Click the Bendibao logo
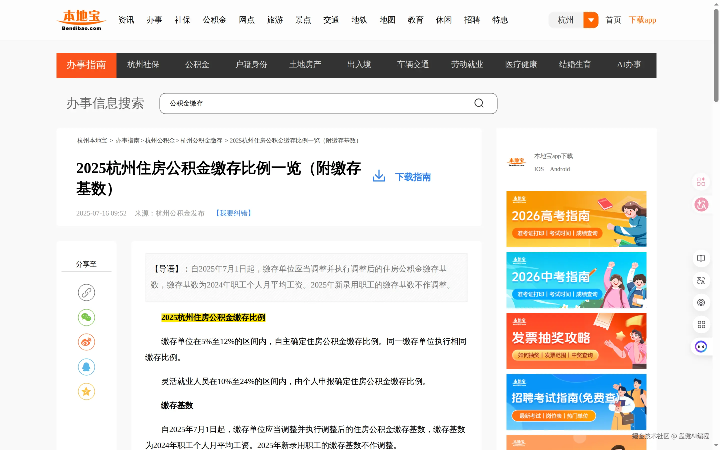 click(x=81, y=20)
